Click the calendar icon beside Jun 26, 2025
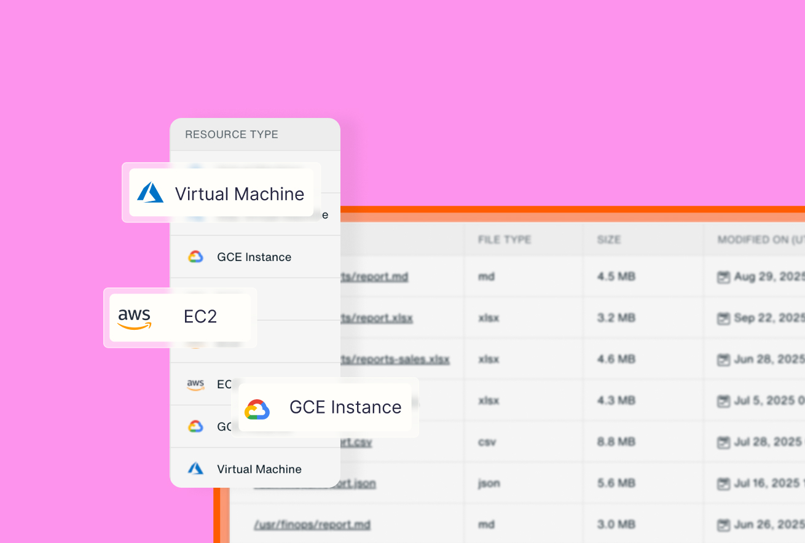This screenshot has height=543, width=805. tap(724, 525)
